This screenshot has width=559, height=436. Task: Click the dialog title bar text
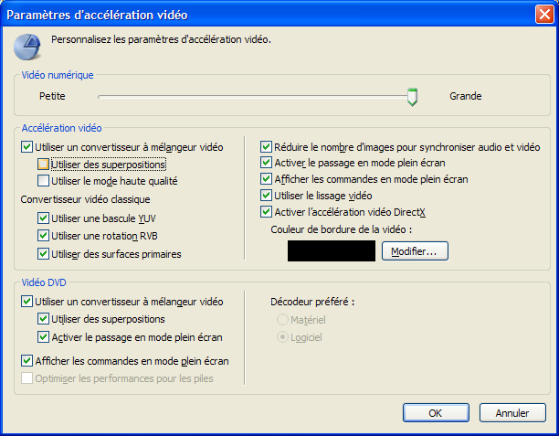tap(97, 15)
